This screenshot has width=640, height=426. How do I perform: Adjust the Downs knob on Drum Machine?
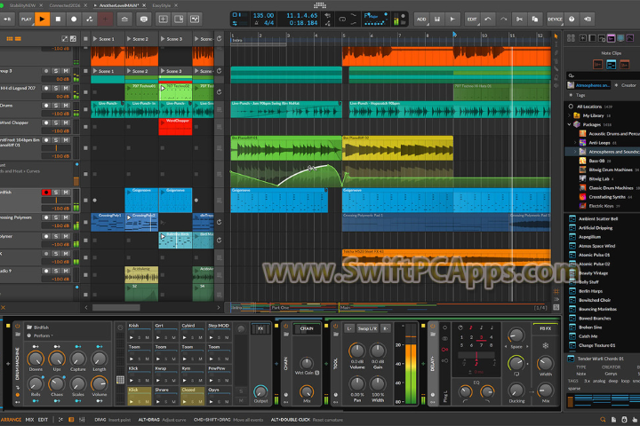(36, 359)
